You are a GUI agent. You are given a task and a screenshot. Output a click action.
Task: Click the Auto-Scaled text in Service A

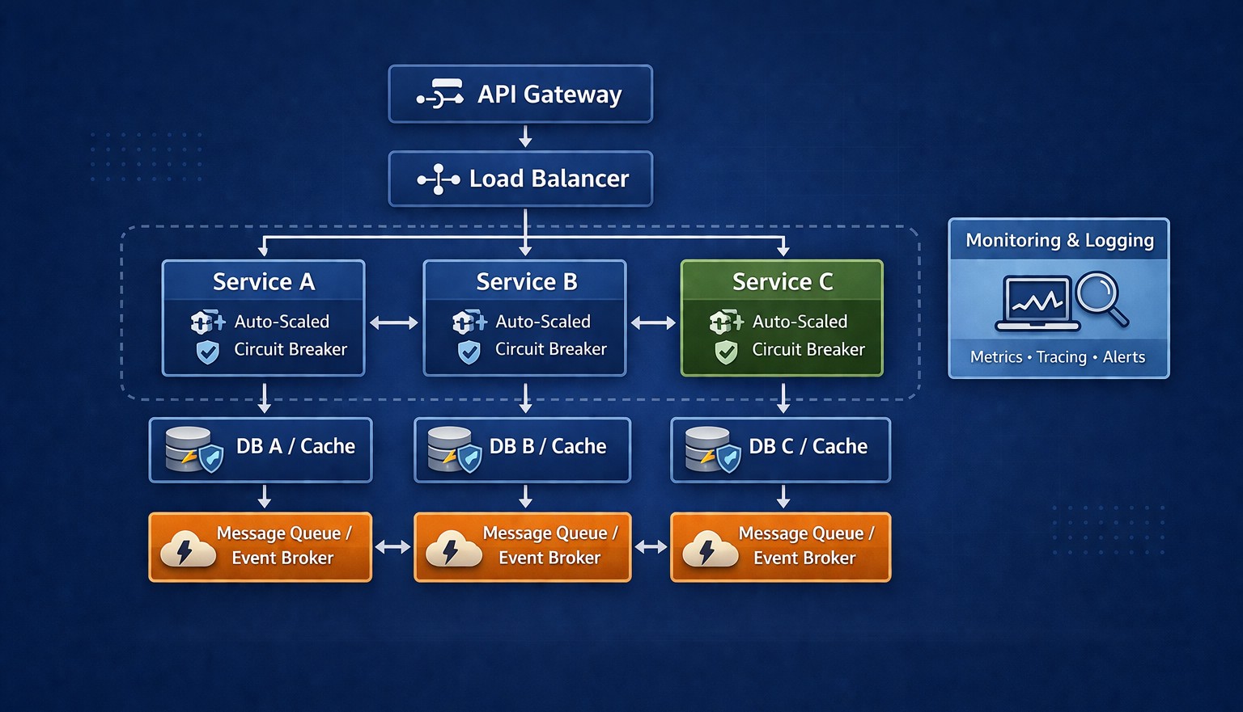282,322
